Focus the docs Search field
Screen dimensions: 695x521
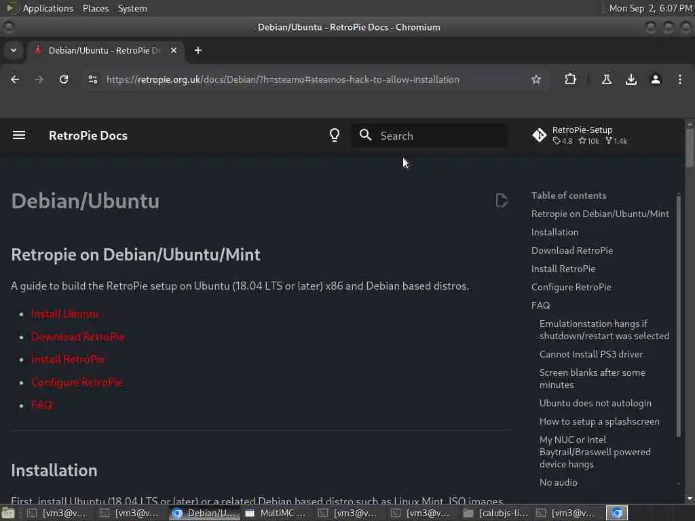point(430,135)
